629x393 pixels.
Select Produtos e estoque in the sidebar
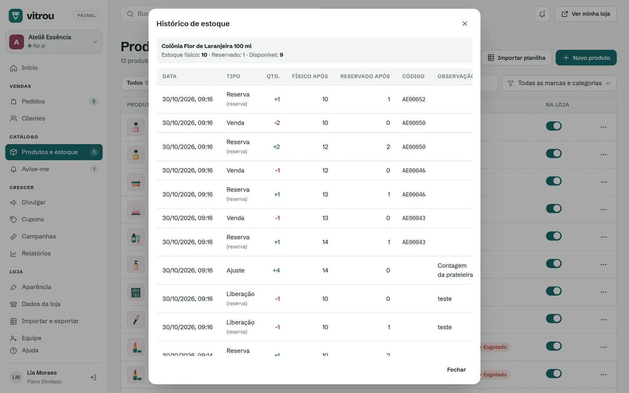pos(54,152)
